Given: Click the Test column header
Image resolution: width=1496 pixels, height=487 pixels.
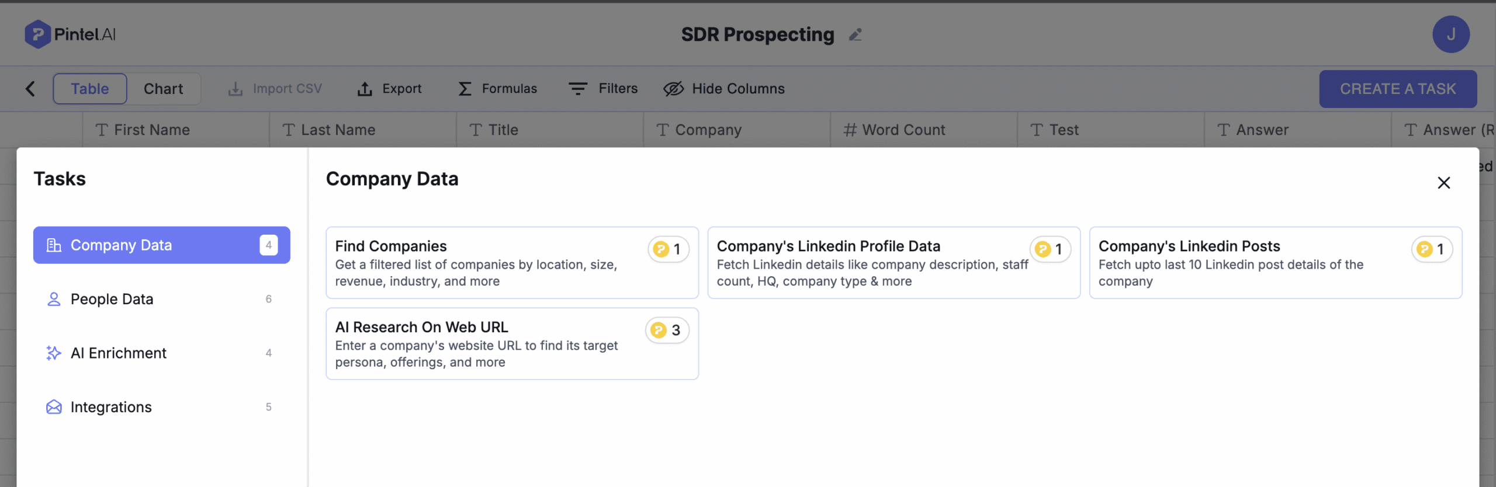Looking at the screenshot, I should 1111,130.
